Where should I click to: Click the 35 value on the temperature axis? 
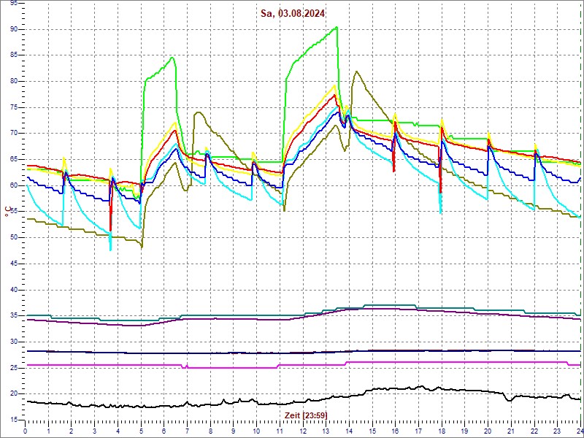pos(14,315)
